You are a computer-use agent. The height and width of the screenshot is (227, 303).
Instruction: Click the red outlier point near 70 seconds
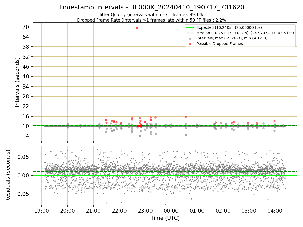pos(137,28)
